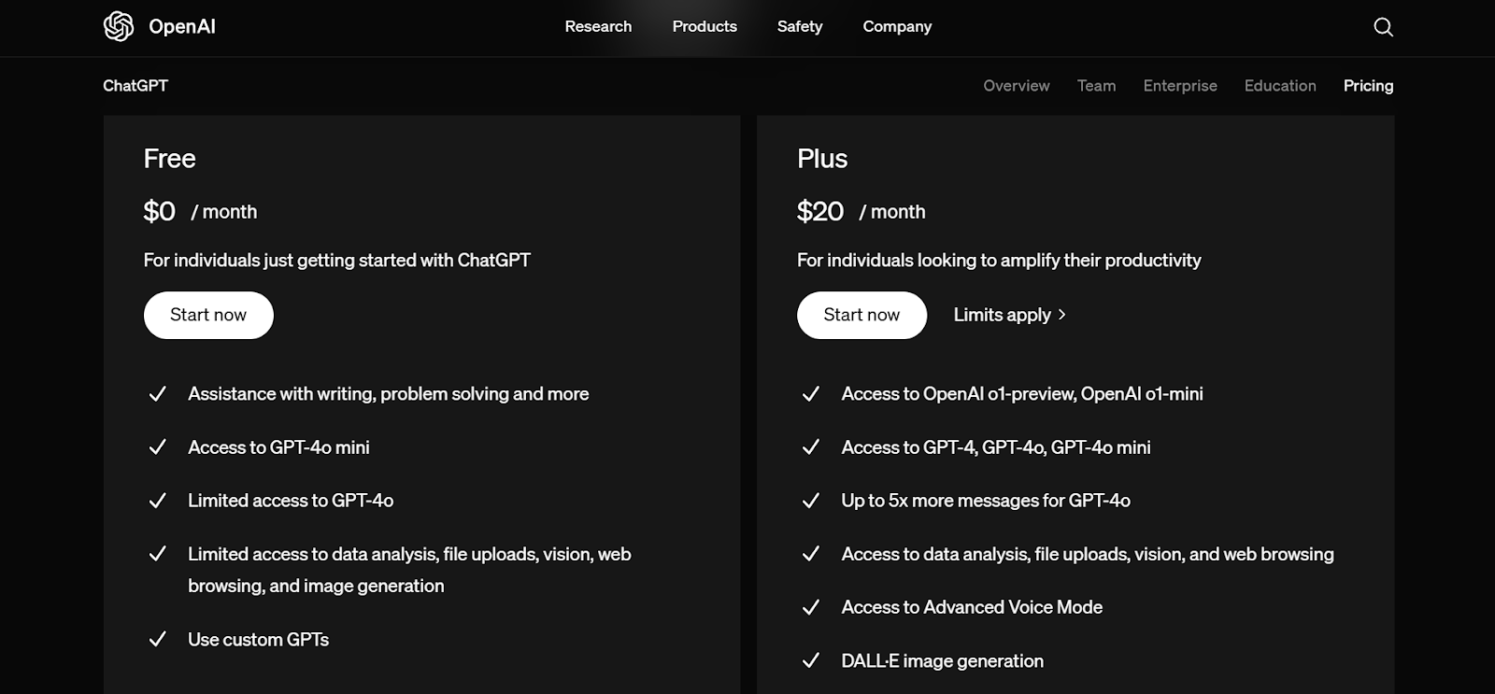Click checkmark beside Access to GPT-4o mini
Image resolution: width=1495 pixels, height=694 pixels.
point(158,447)
